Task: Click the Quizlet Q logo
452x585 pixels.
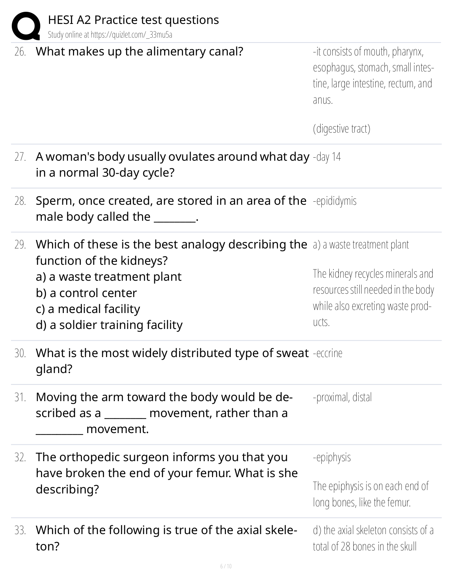Action: (26, 27)
